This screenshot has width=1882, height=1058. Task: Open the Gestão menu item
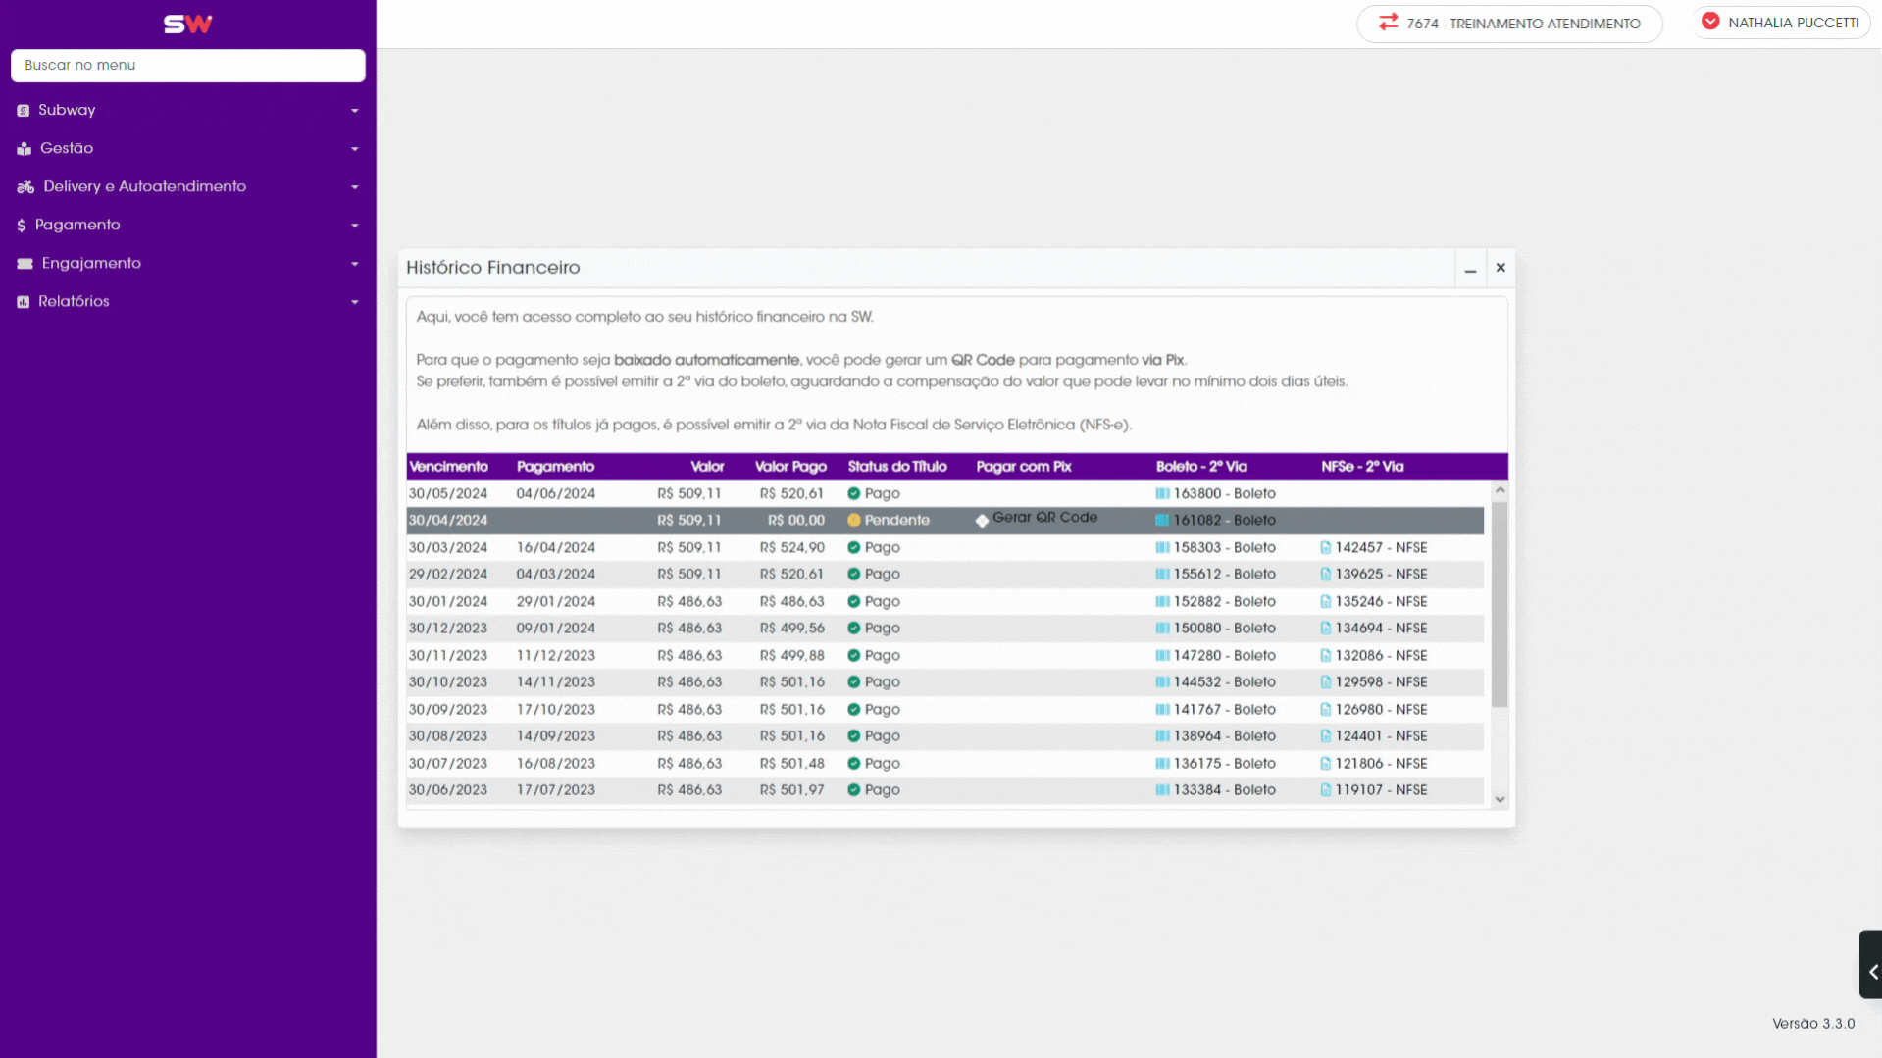[x=187, y=149]
